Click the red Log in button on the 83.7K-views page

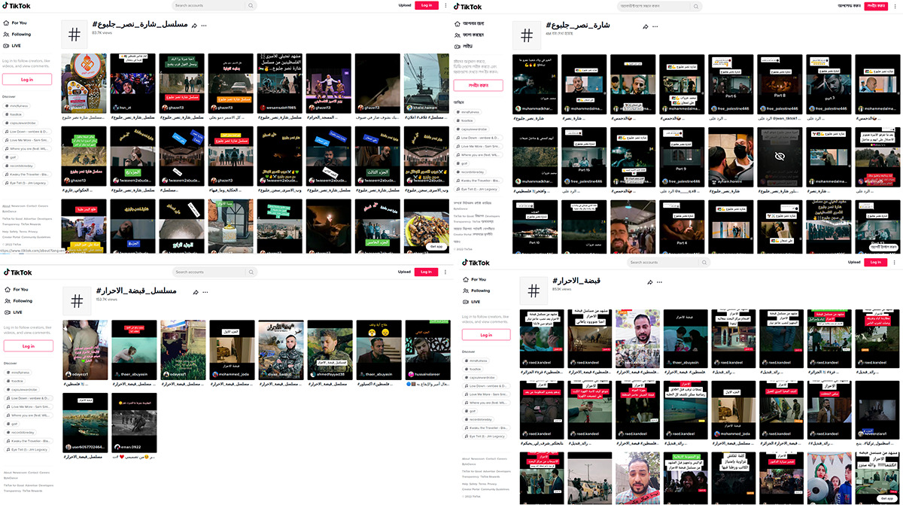427,5
